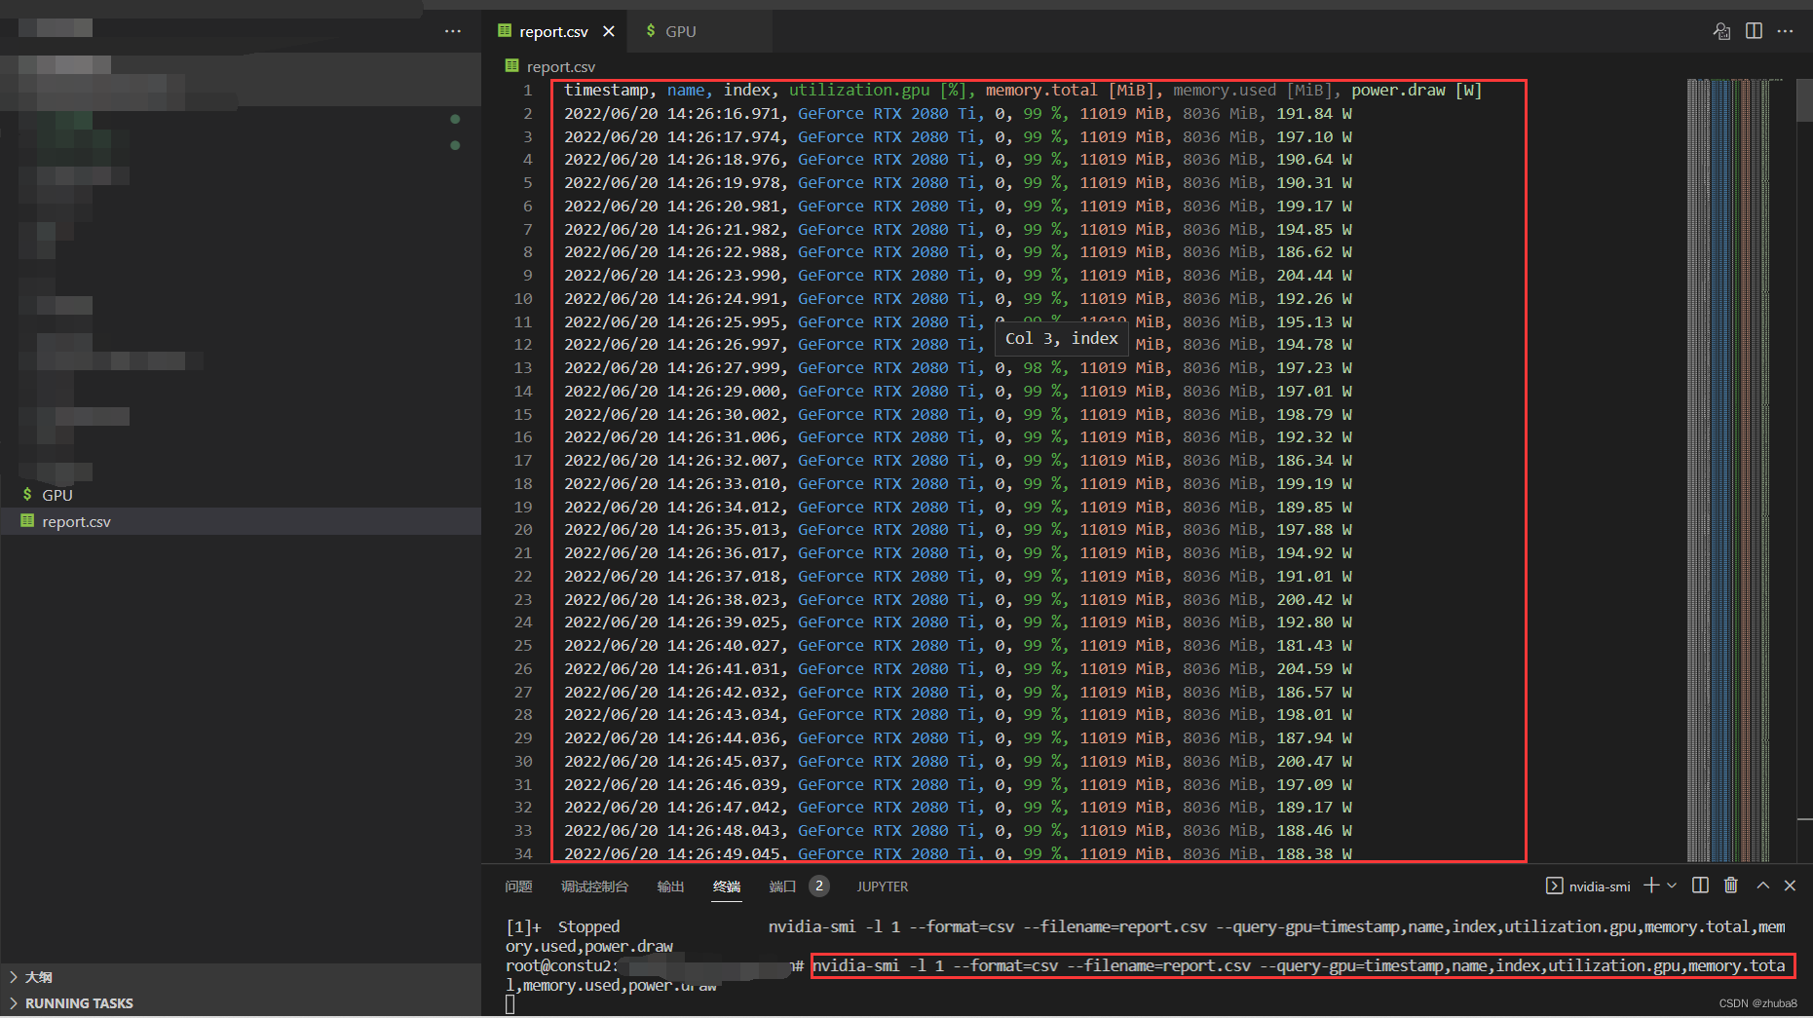This screenshot has width=1813, height=1018.
Task: Click the open changes icon in editor toolbar
Action: (1721, 31)
